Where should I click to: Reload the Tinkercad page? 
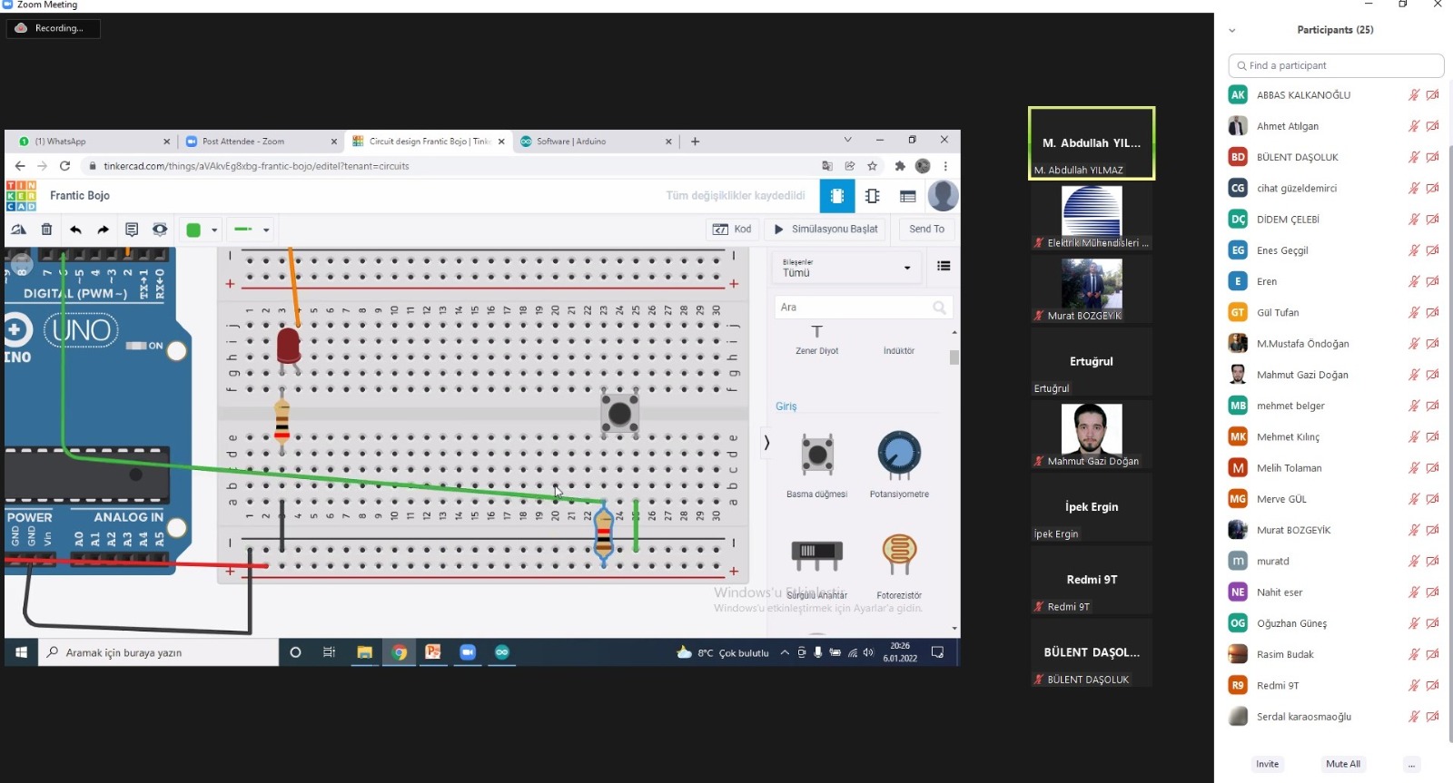click(x=64, y=166)
